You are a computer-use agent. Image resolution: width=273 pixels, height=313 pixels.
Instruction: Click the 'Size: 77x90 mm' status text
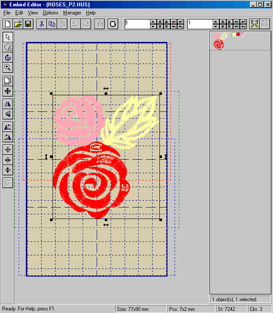click(133, 309)
